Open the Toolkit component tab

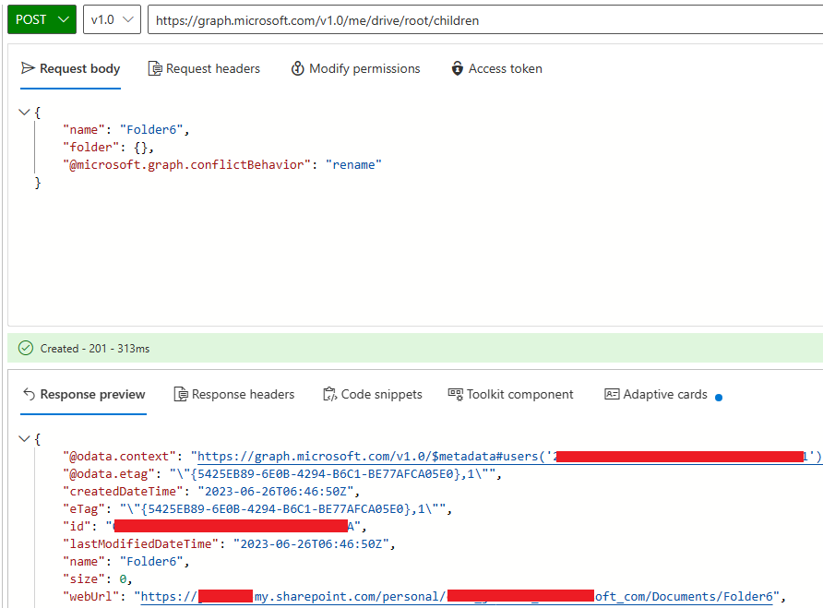511,394
